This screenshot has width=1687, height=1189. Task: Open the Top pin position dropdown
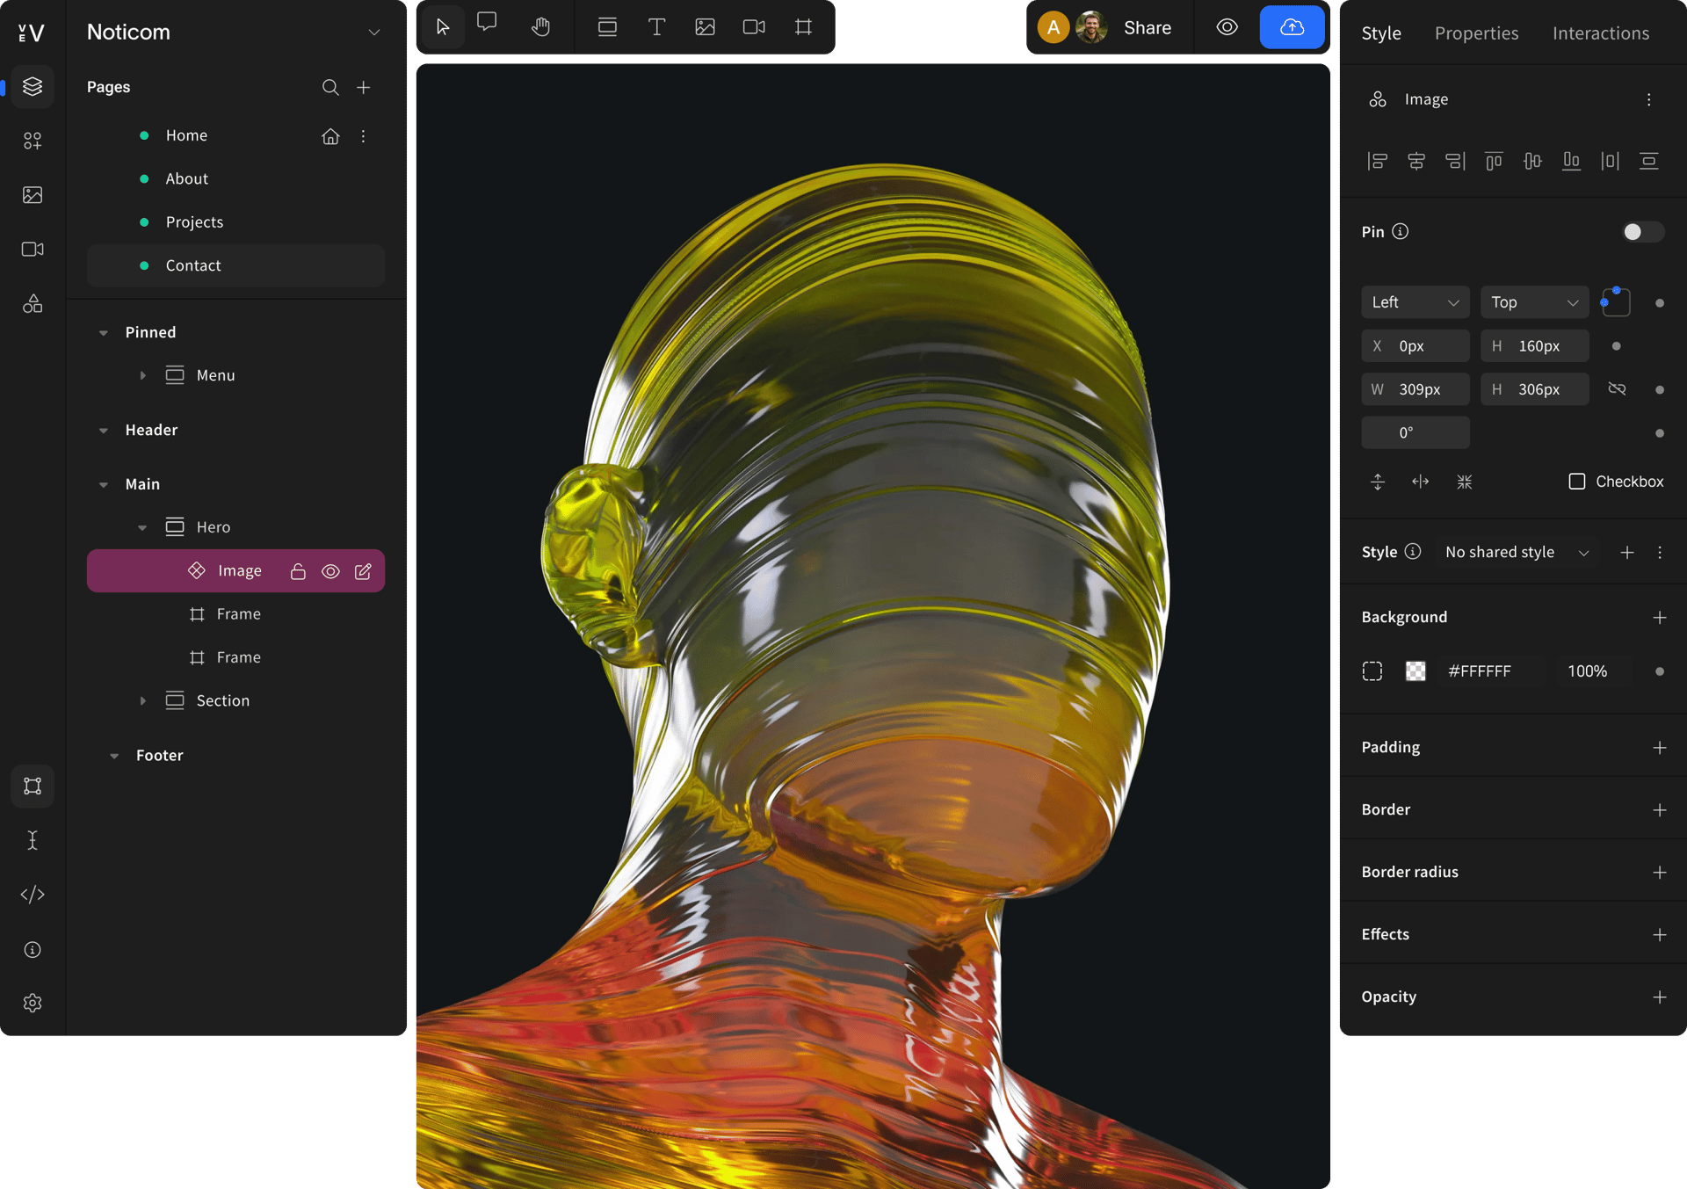click(x=1533, y=301)
